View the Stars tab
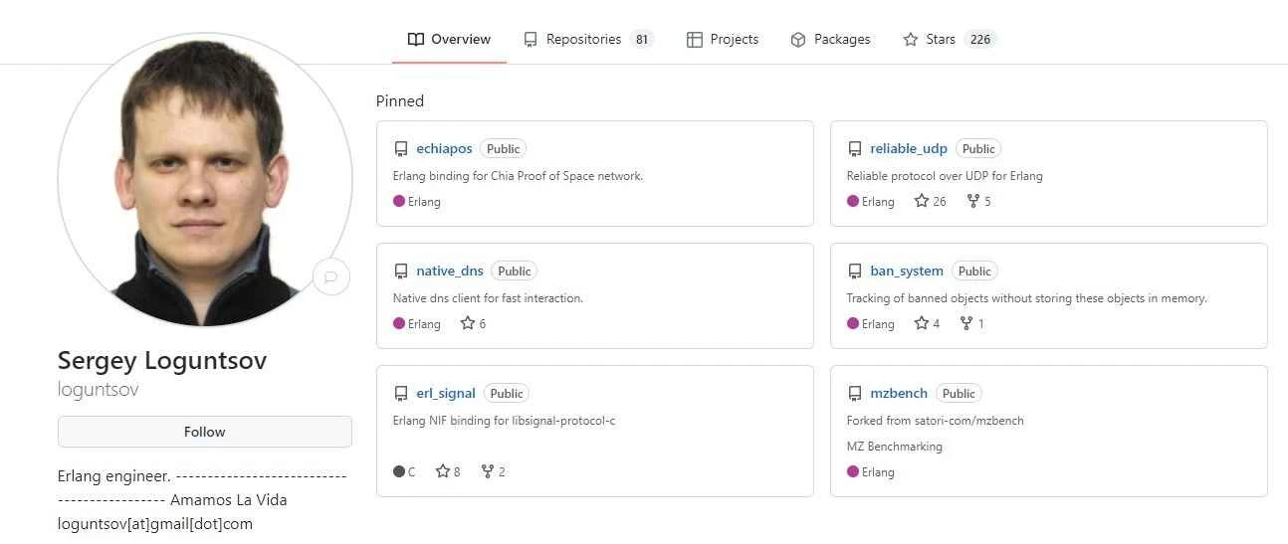Viewport: 1288px width, 544px height. pos(948,40)
